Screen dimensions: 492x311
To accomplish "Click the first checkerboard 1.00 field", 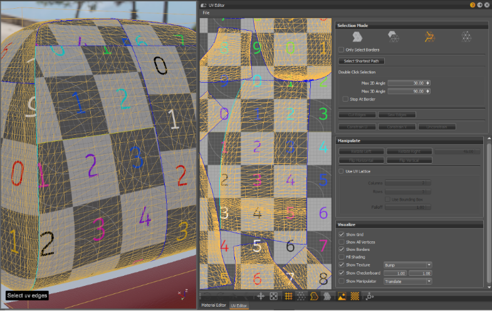I will (395, 273).
